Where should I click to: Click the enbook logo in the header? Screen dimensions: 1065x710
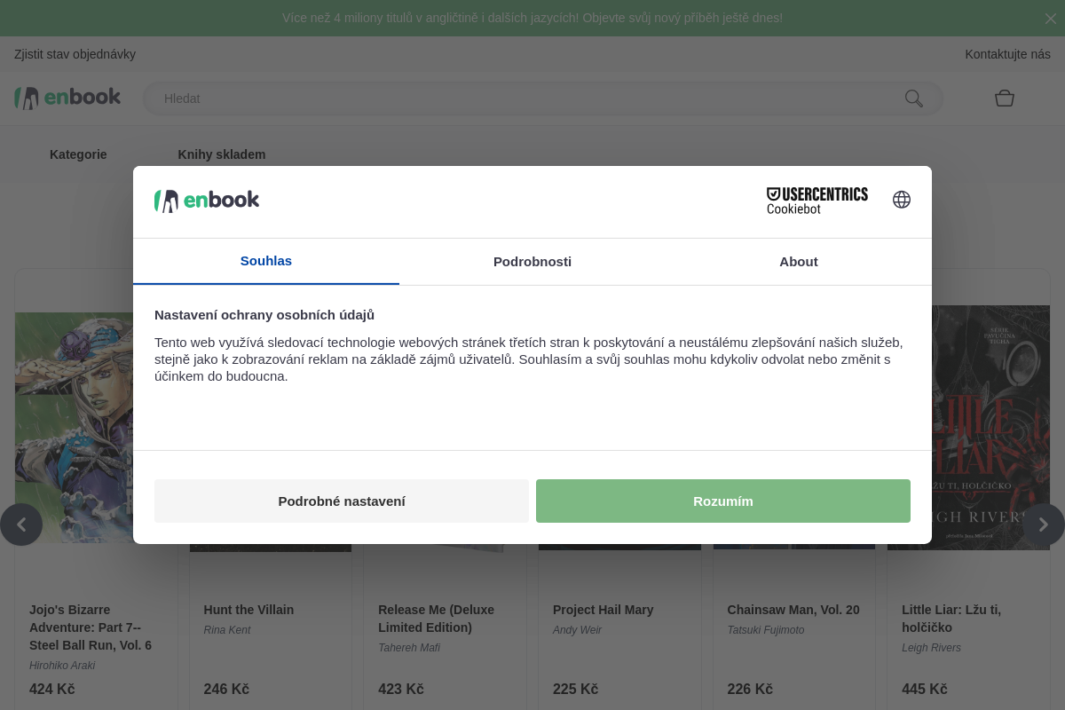coord(67,98)
